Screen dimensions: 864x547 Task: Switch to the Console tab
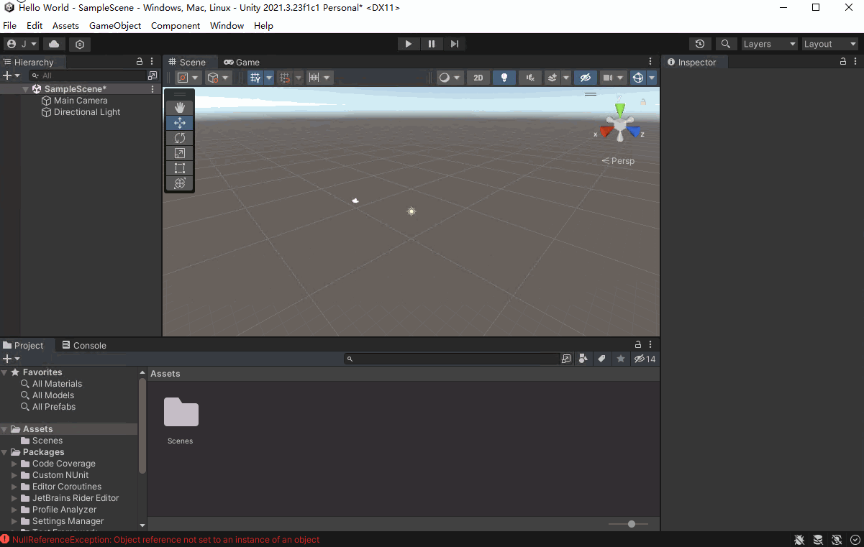84,346
